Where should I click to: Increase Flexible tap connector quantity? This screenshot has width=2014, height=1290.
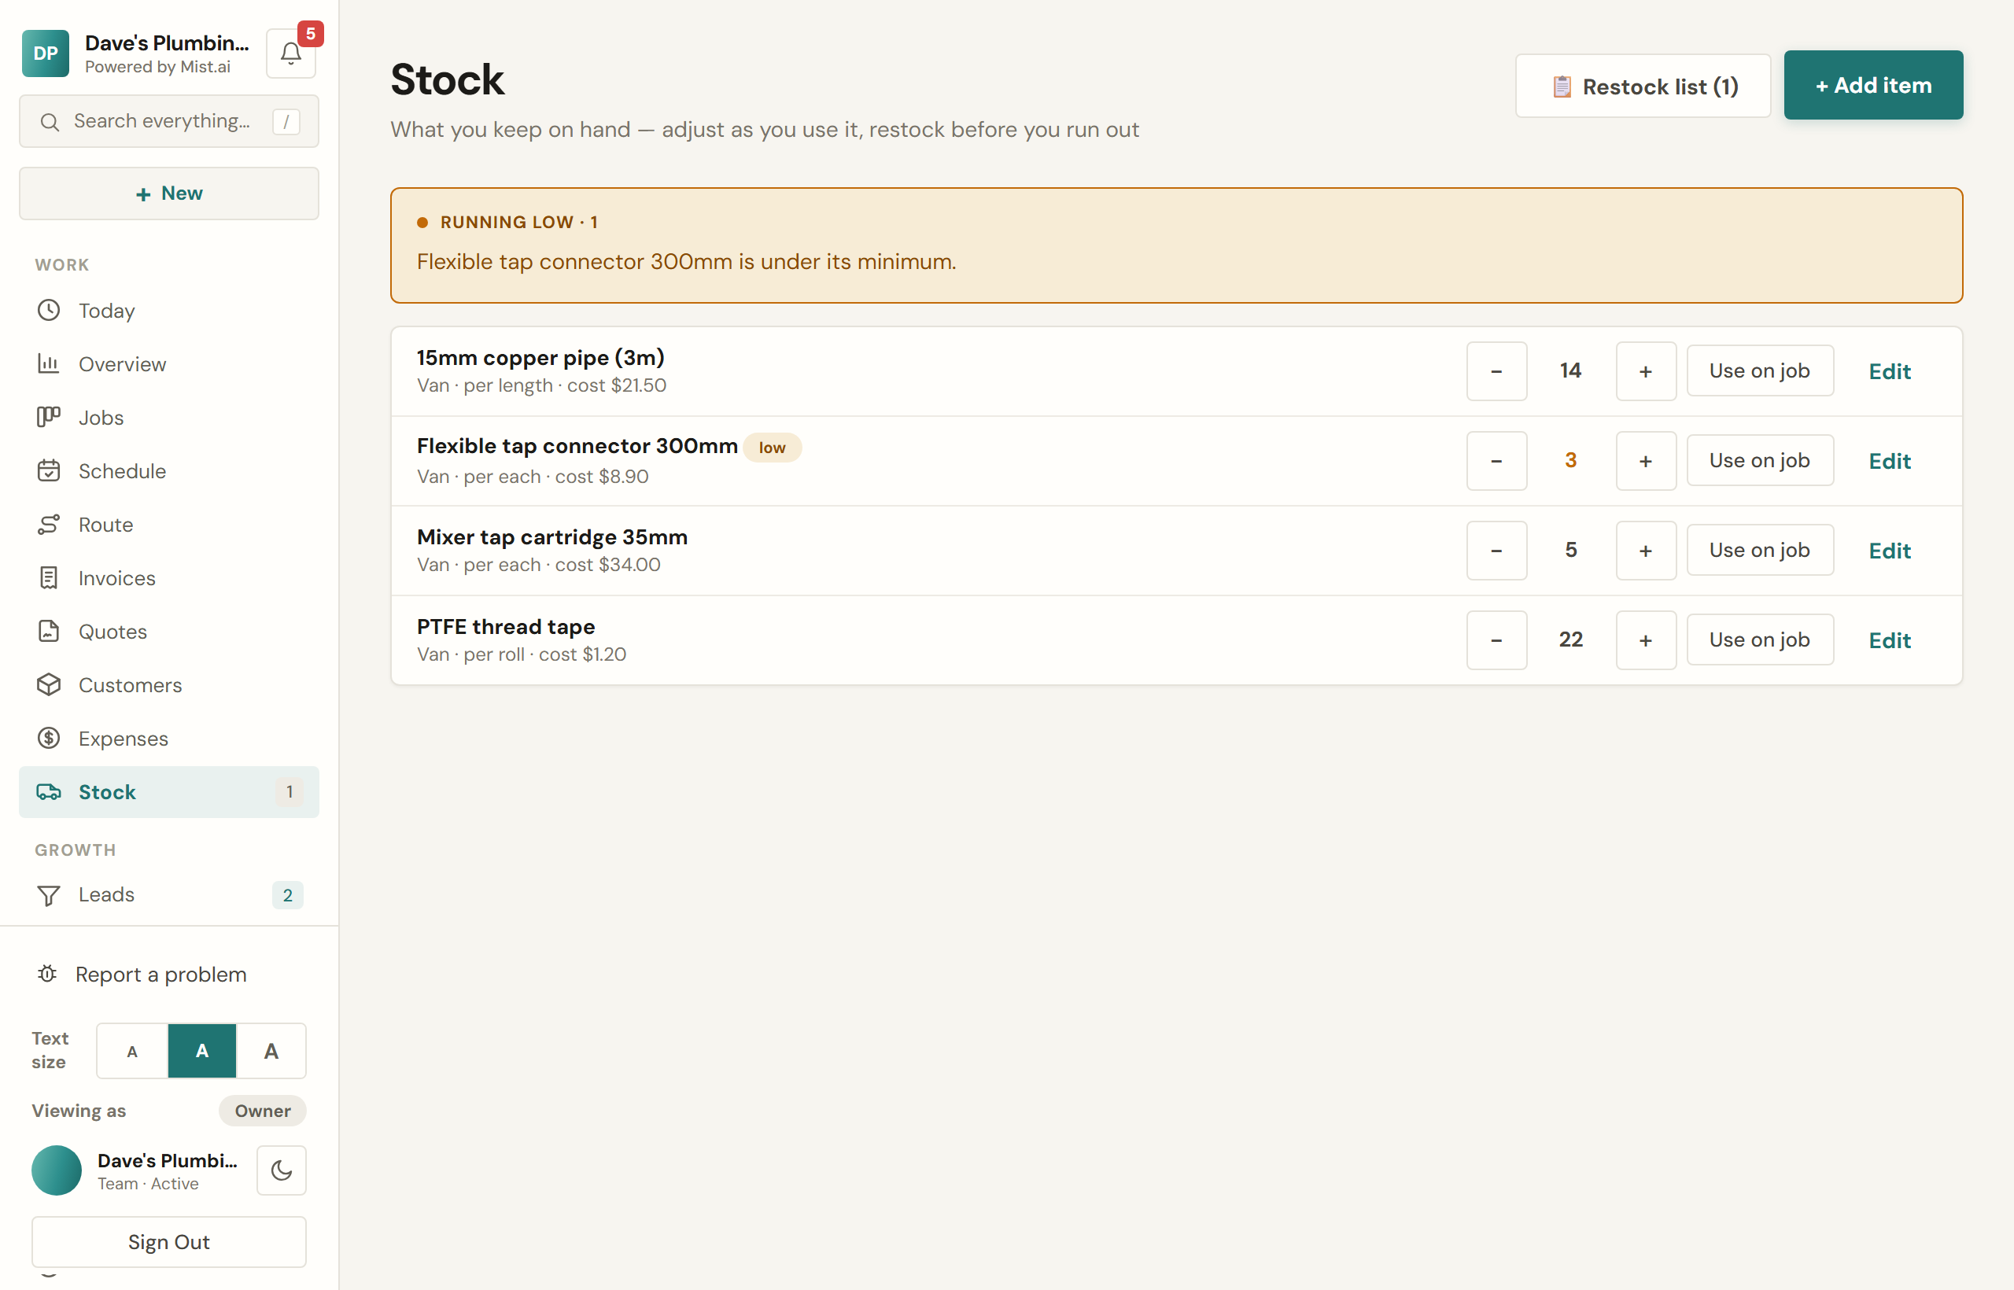tap(1645, 461)
